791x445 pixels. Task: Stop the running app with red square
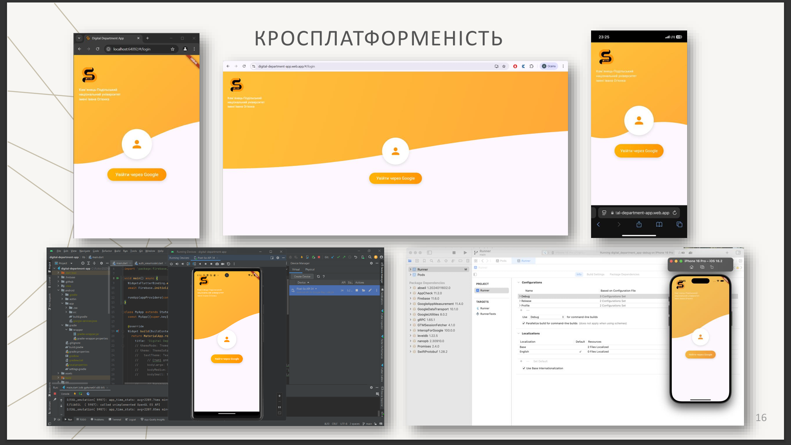tap(55, 394)
